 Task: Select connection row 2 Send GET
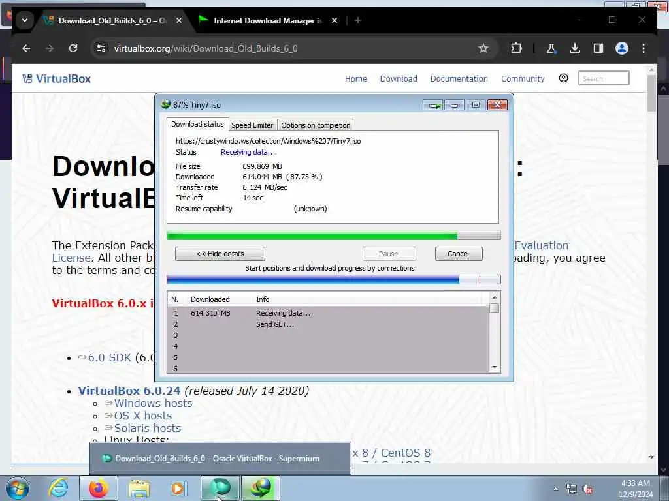point(328,324)
